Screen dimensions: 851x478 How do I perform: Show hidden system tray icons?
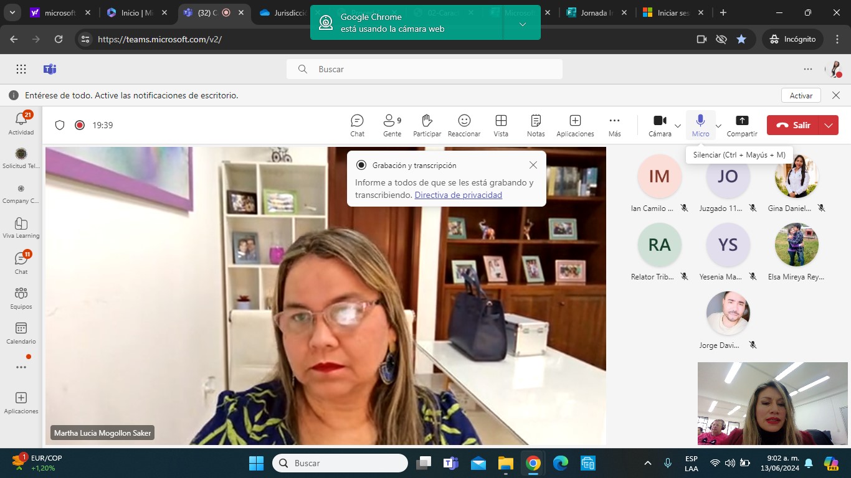pyautogui.click(x=647, y=463)
